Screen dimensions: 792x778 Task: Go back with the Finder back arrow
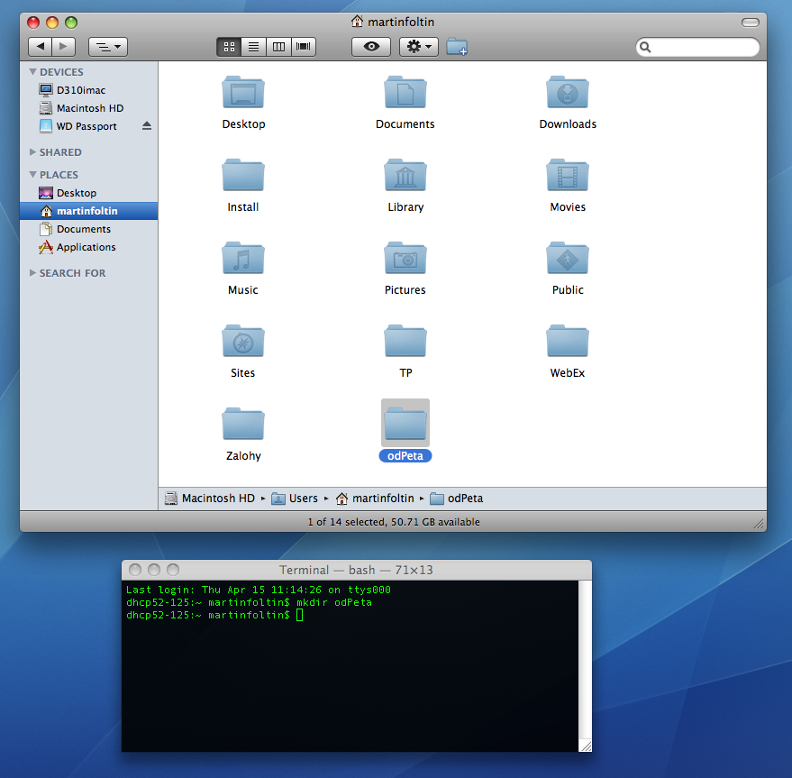tap(40, 47)
